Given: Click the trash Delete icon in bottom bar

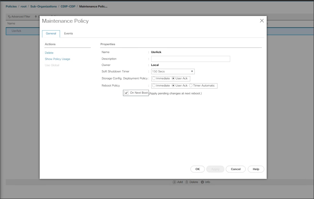Looking at the screenshot, I should tap(187, 182).
